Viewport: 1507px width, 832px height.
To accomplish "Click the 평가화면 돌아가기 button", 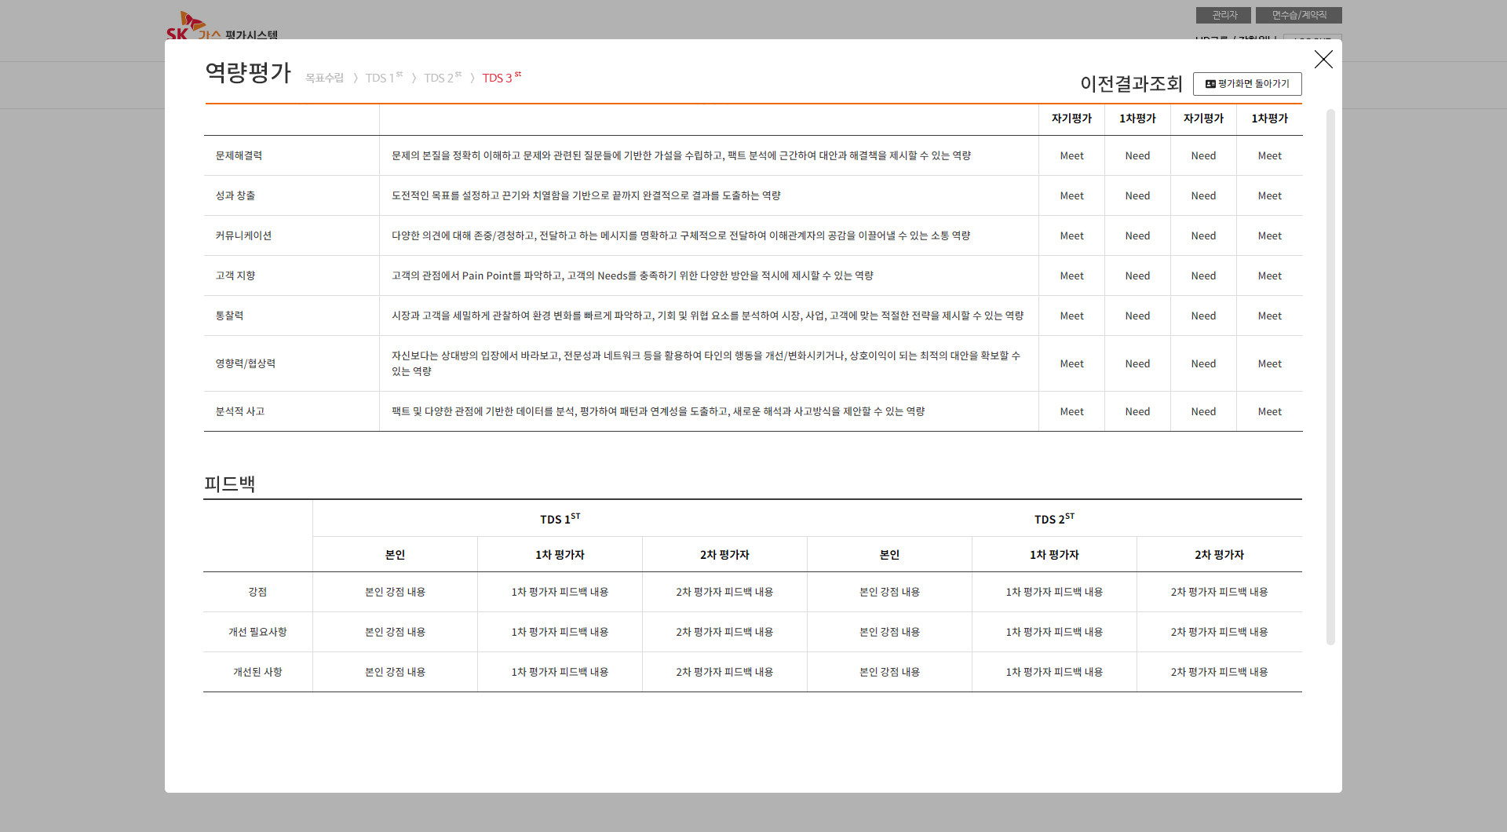I will (1247, 84).
